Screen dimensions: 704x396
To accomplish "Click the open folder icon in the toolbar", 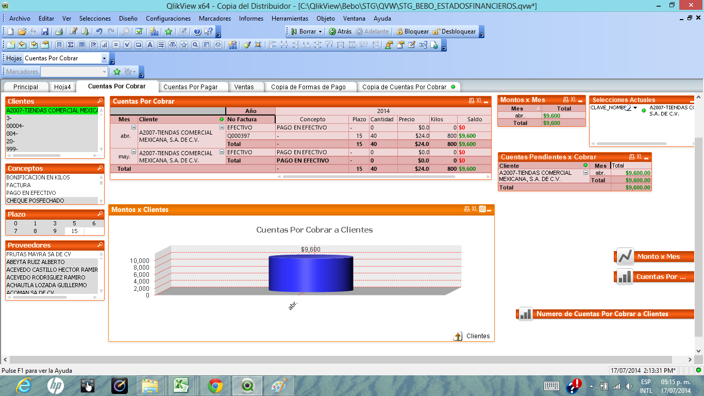I will 22,31.
